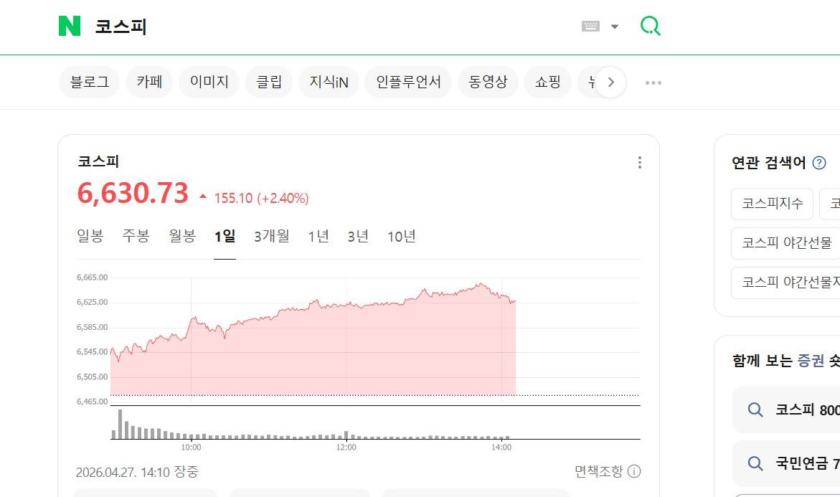
Task: Click the magnifier icon beside 국민연금
Action: tap(755, 463)
